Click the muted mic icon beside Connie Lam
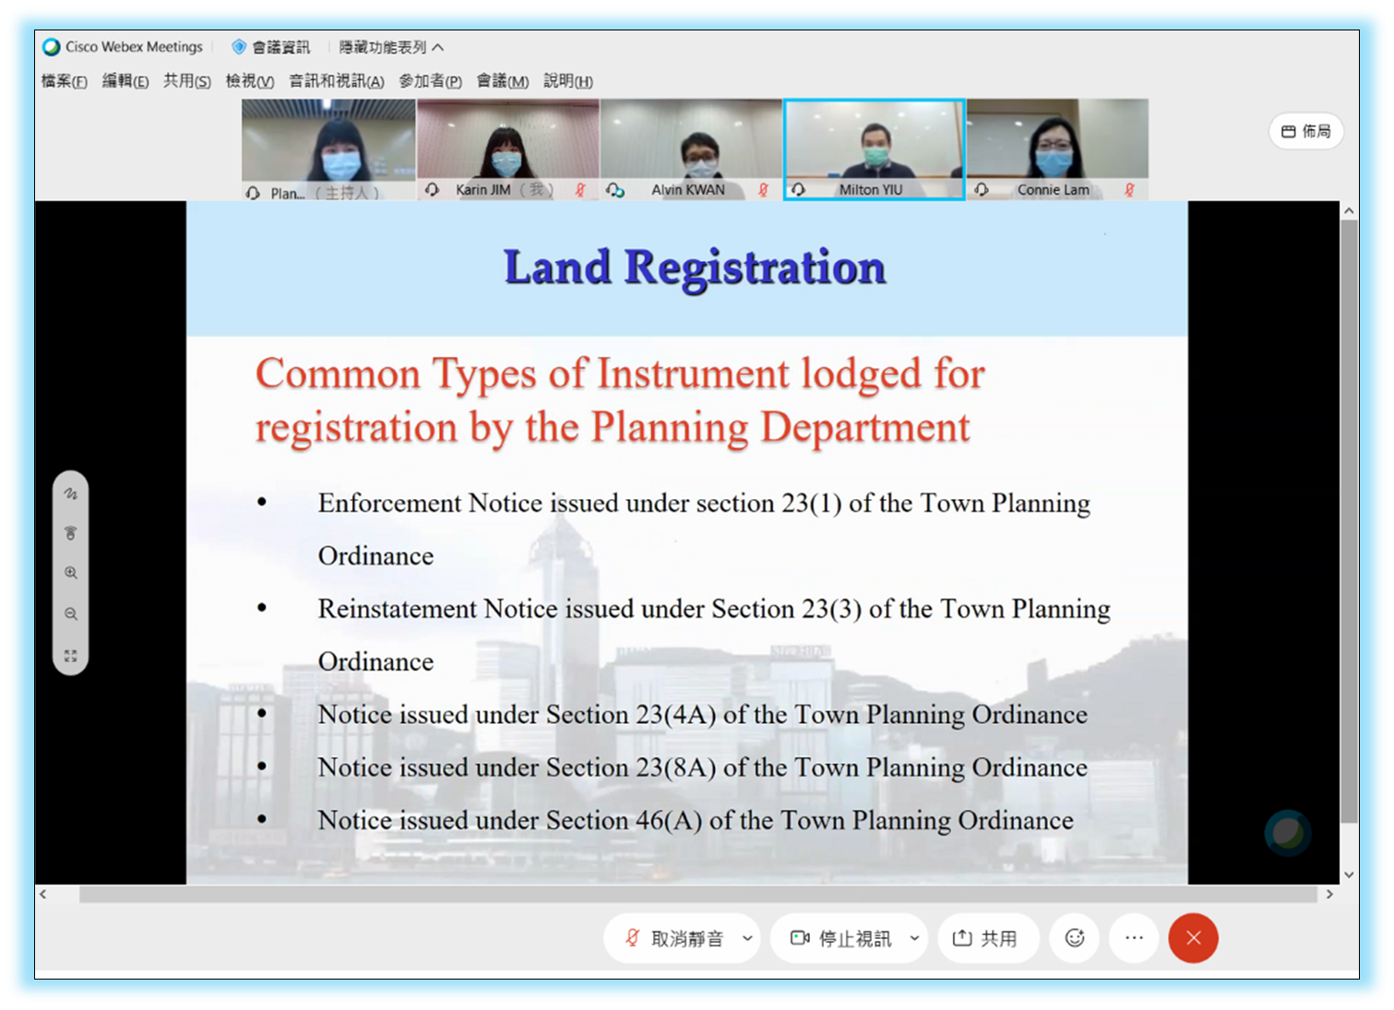 pos(1129,190)
